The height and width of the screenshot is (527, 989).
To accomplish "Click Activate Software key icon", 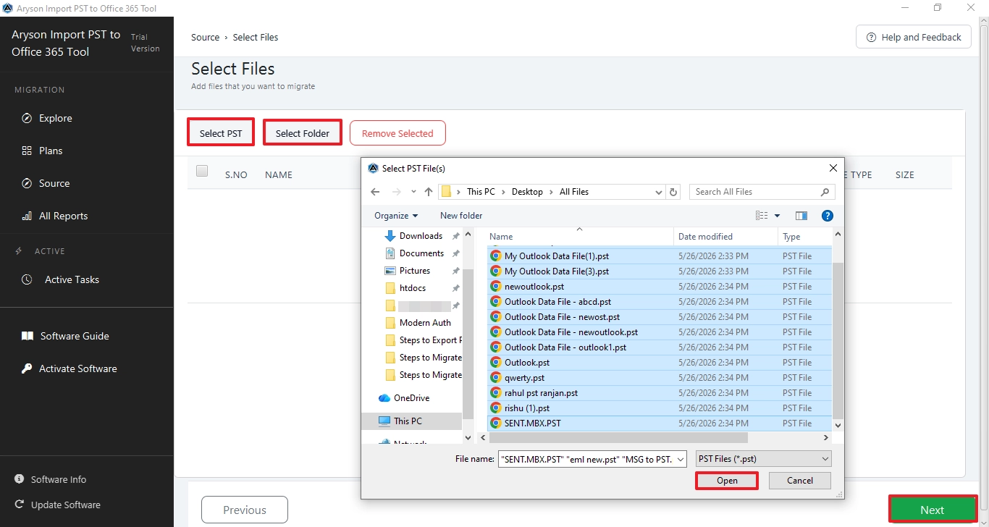I will 27,368.
